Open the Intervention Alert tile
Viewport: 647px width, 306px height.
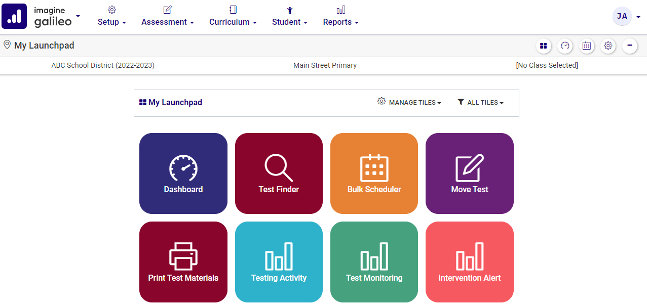[x=469, y=262]
